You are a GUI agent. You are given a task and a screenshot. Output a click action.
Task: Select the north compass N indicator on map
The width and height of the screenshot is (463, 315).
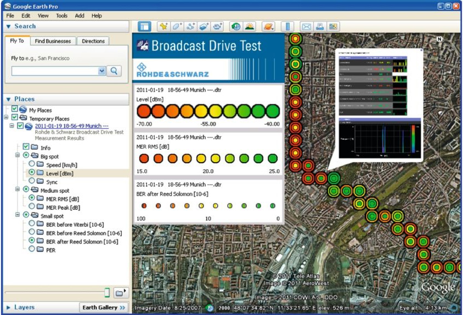pos(439,39)
